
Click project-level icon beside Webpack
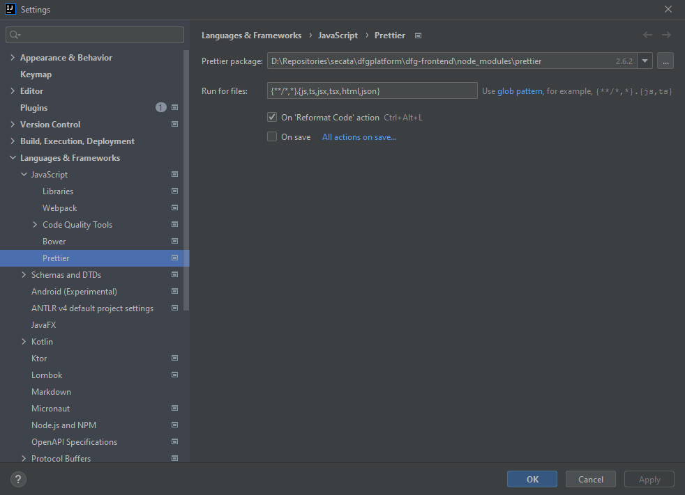[175, 207]
